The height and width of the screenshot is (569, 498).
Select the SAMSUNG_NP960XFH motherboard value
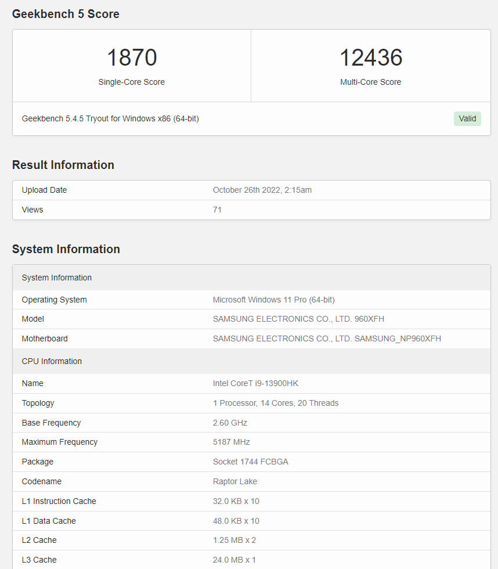(327, 338)
